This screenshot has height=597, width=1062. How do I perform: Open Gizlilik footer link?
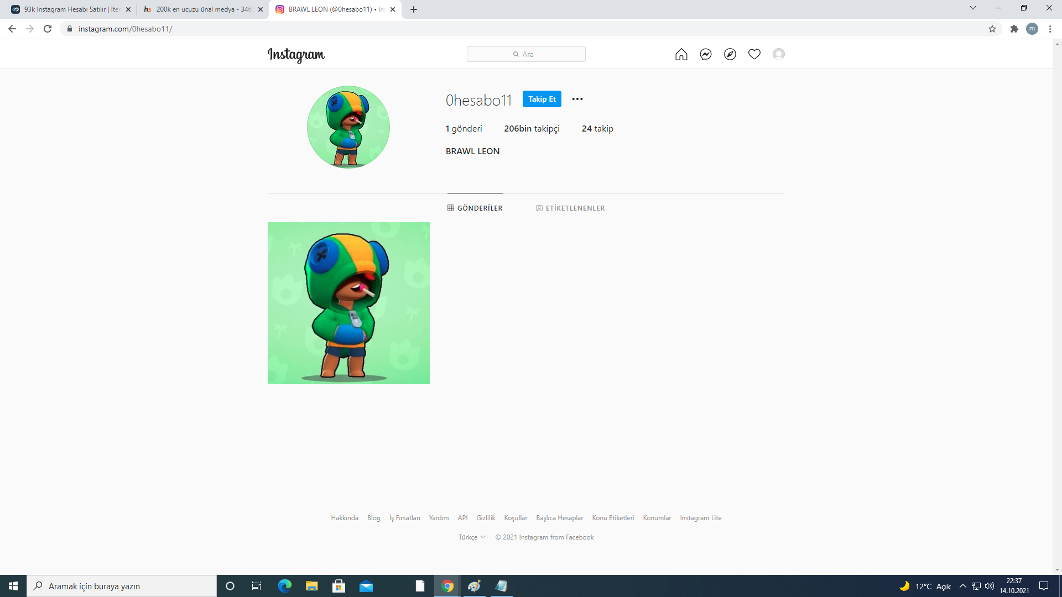coord(486,518)
